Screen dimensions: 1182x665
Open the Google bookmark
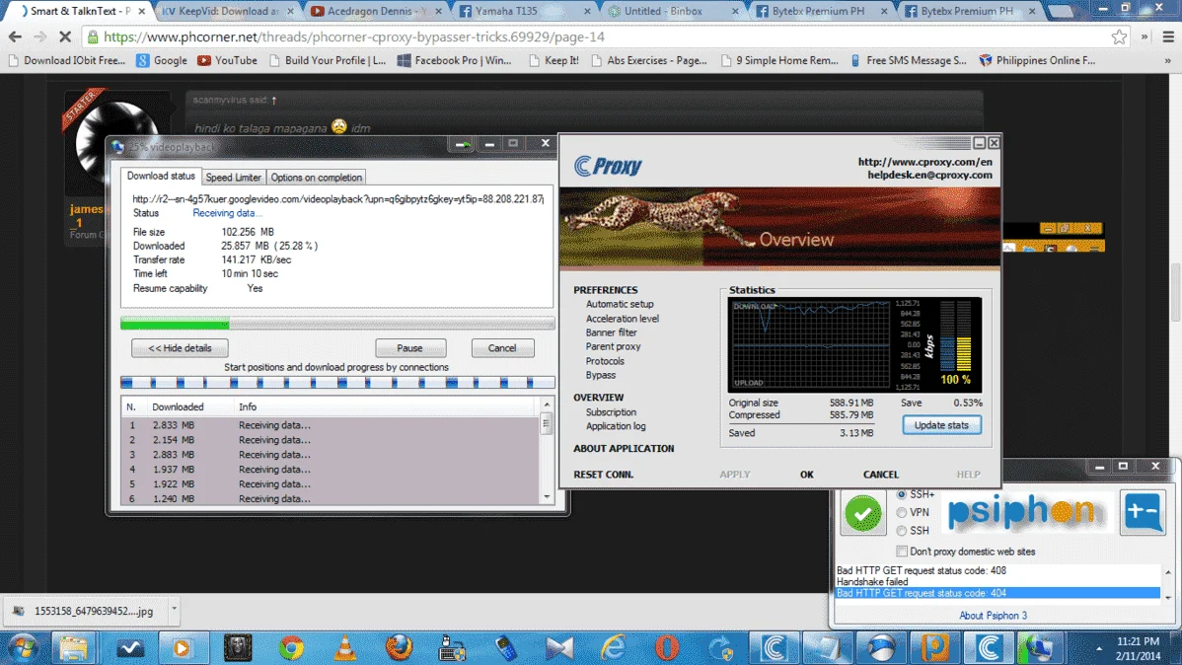(162, 60)
